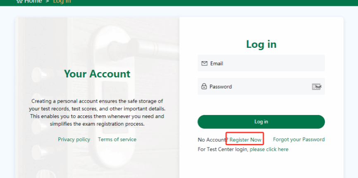This screenshot has width=358, height=178.
Task: Open the Register Now link
Action: coord(246,140)
